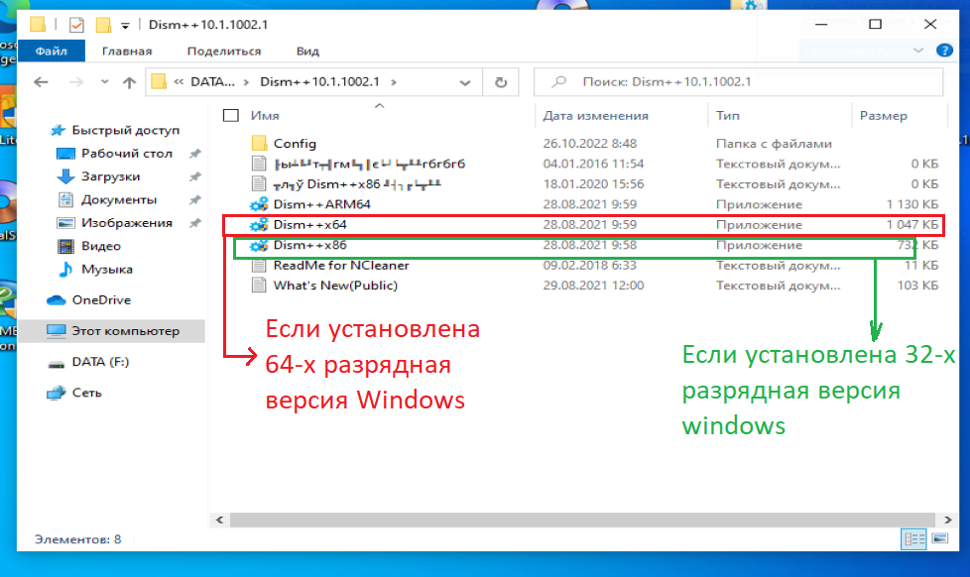
Task: Open Изображения in navigation pane
Action: (x=127, y=223)
